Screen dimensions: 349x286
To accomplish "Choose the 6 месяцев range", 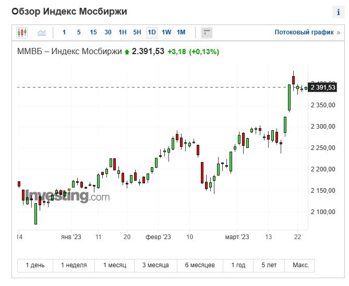I will pos(200,265).
